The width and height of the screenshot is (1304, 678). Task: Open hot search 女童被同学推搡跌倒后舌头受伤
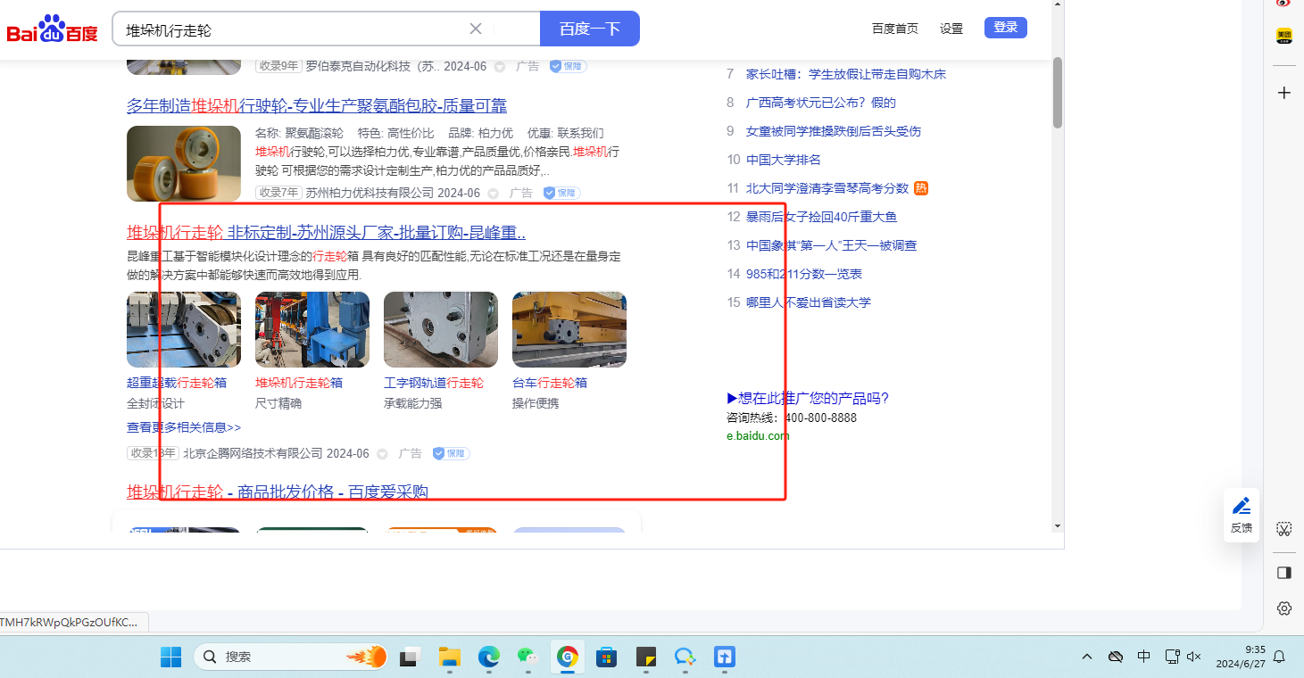[x=834, y=131]
